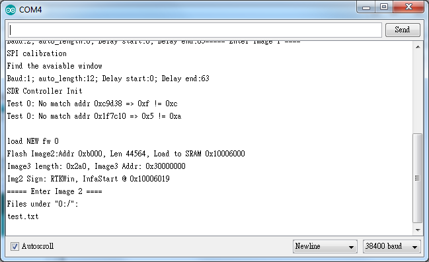Open the Newline line-ending dropdown

(325, 246)
